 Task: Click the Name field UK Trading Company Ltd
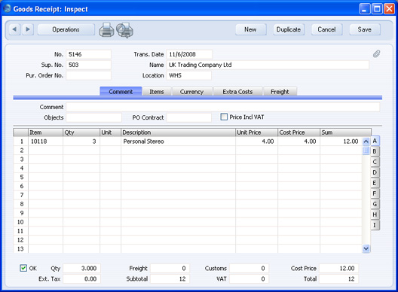tap(268, 65)
